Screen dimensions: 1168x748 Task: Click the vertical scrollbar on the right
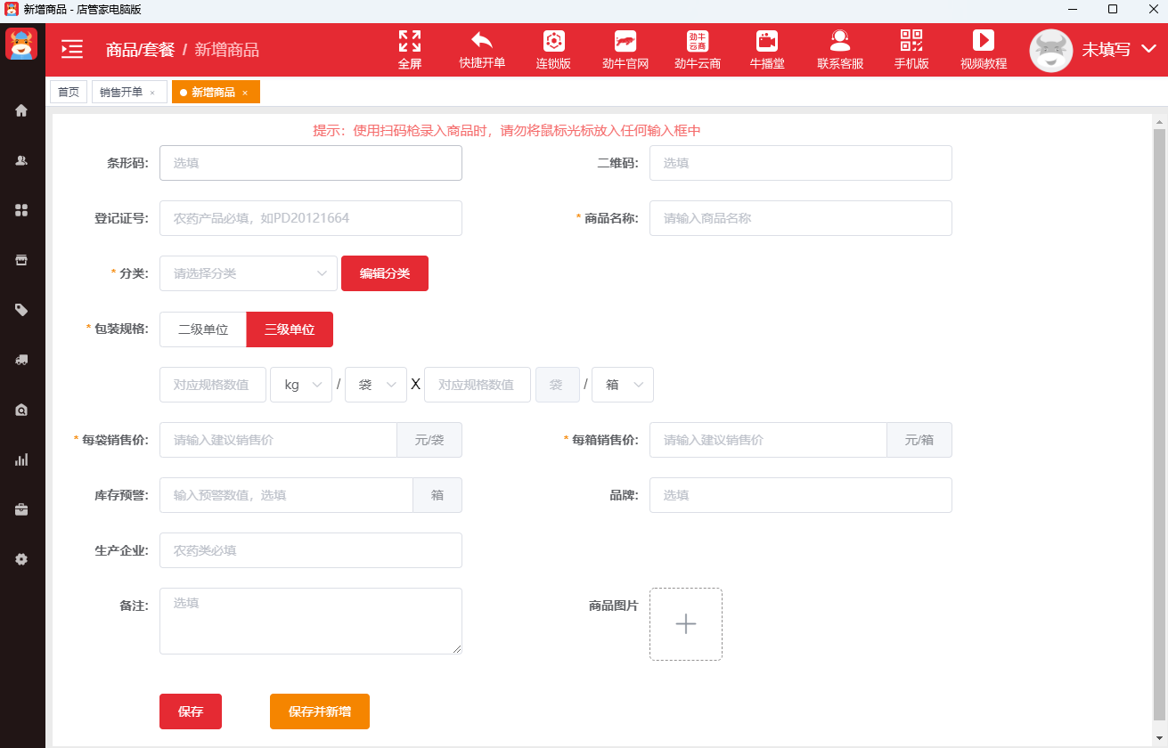pos(1159,424)
